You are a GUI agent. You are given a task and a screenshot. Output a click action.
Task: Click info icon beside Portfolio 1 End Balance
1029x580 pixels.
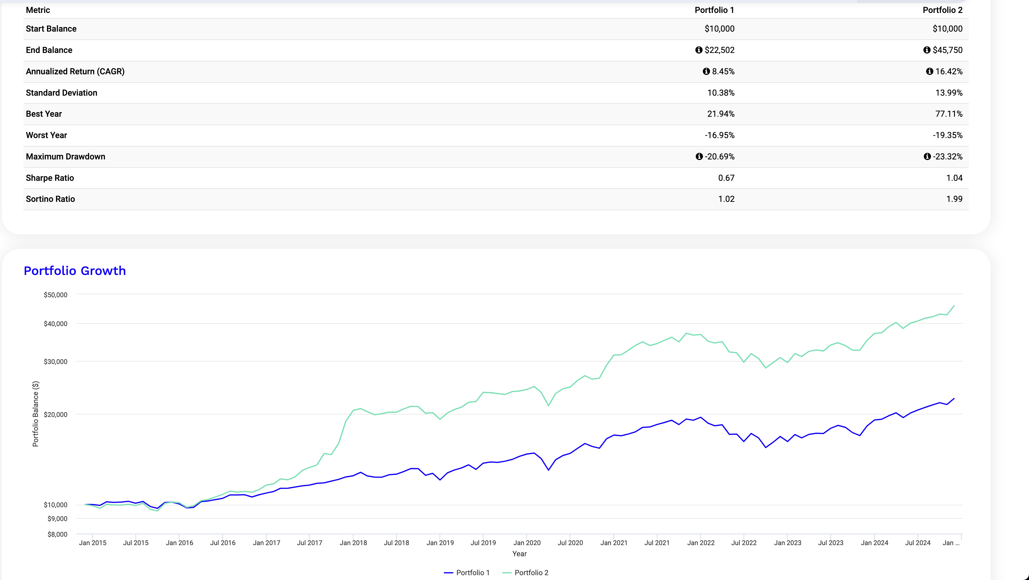(699, 50)
